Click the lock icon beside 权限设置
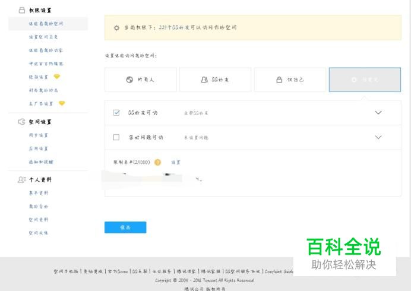This screenshot has width=411, height=291. coord(22,10)
